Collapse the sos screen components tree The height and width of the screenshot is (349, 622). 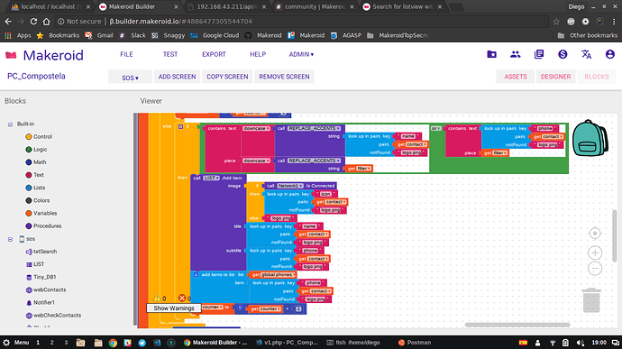coord(10,239)
